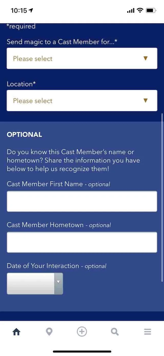Tap the clock time in the status bar
The width and height of the screenshot is (164, 356).
[19, 10]
